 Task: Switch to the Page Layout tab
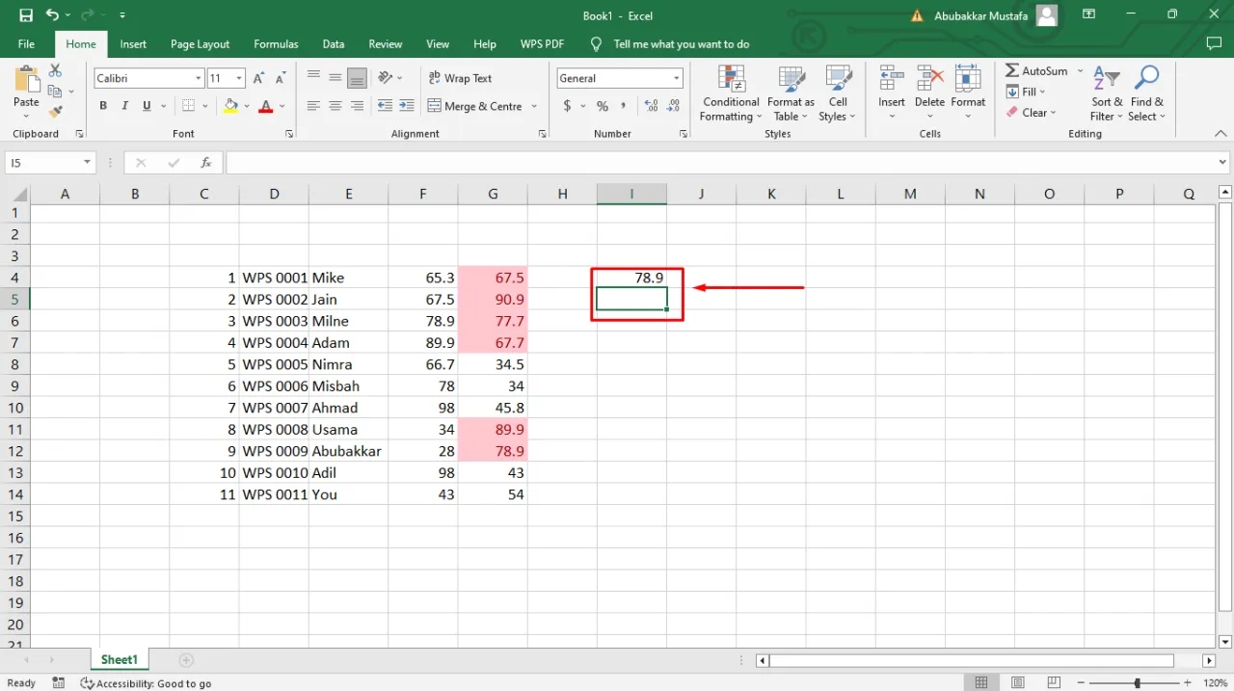click(200, 44)
